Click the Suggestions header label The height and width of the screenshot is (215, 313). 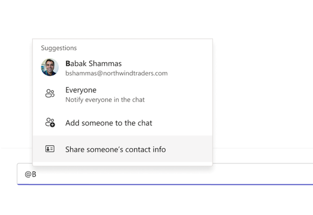(x=58, y=48)
